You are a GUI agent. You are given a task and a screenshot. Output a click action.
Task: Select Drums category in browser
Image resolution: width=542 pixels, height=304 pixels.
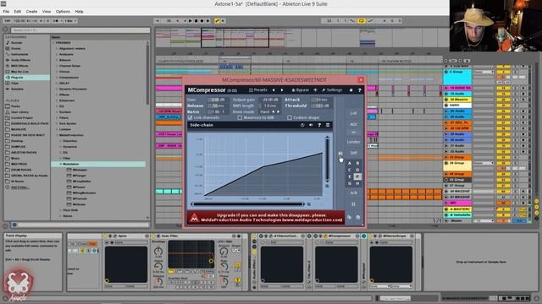click(15, 49)
